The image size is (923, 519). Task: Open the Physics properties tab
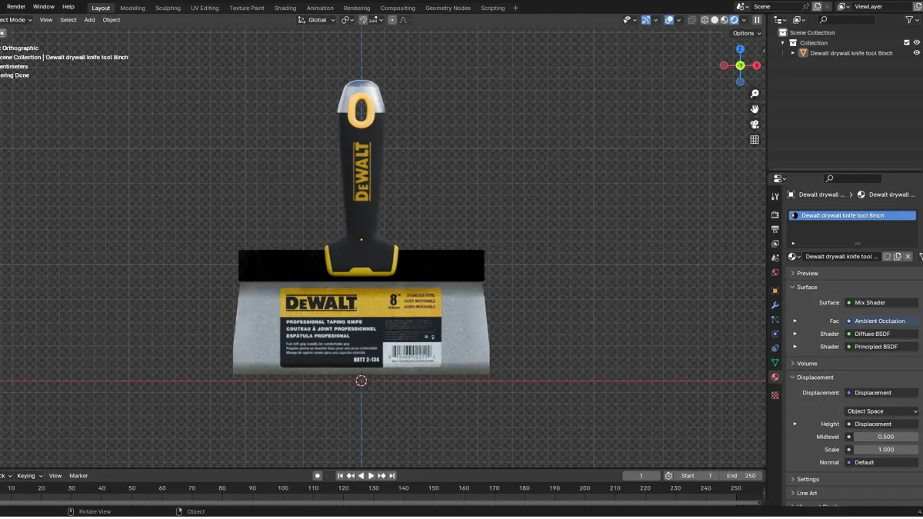tap(775, 334)
